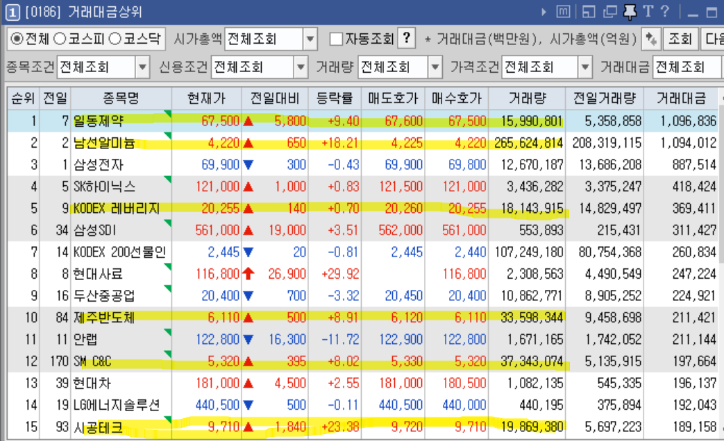
Task: Sort by the 현재가 column header
Action: 206,98
